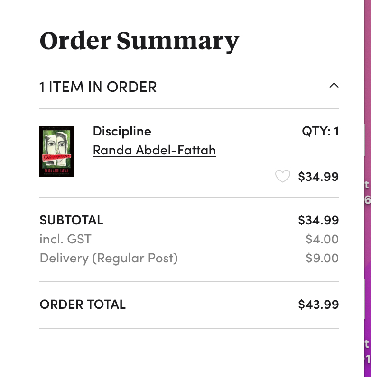The width and height of the screenshot is (371, 377).
Task: Click the subtotal amount $34.99
Action: pos(318,220)
